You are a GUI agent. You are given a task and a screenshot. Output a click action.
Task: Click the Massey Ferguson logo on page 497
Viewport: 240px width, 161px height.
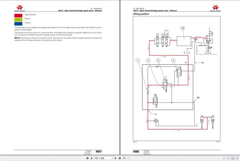point(20,8)
